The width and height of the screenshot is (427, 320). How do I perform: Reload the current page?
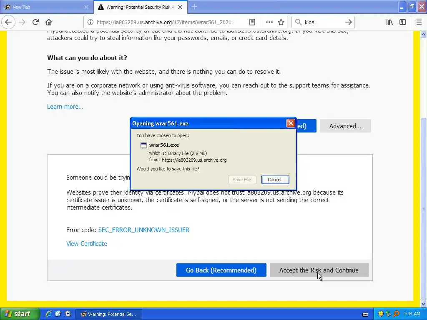[x=35, y=22]
